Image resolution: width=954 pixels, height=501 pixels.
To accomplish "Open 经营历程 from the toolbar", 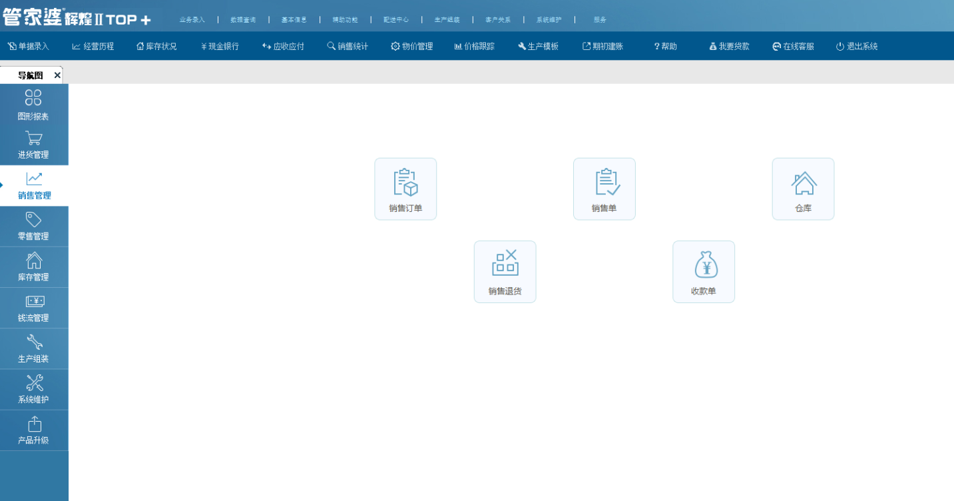I will pos(93,47).
